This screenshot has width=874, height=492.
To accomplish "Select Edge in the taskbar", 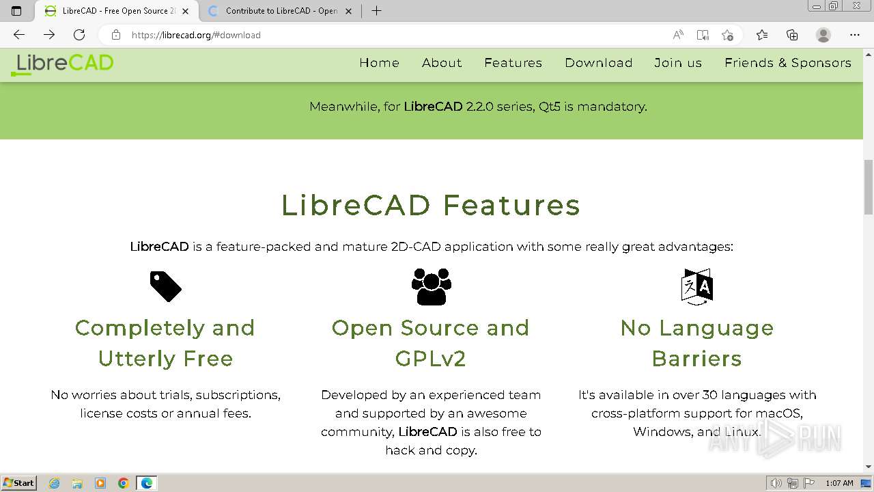I will [147, 483].
